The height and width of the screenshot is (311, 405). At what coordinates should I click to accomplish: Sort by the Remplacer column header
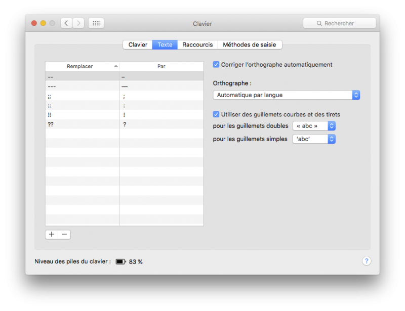(x=81, y=66)
